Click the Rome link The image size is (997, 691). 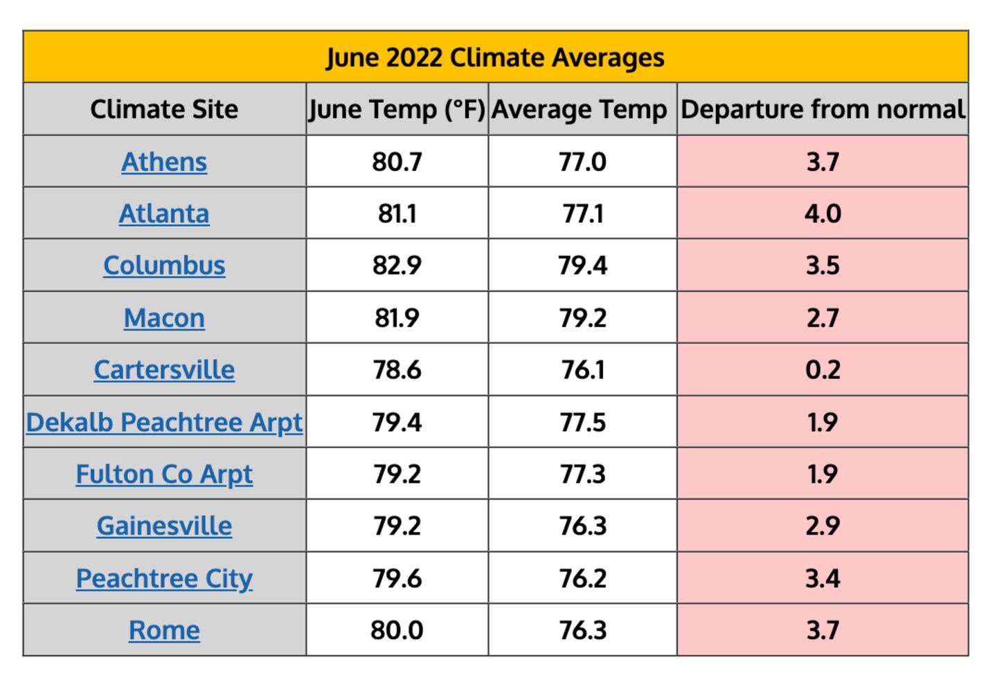[x=164, y=630]
